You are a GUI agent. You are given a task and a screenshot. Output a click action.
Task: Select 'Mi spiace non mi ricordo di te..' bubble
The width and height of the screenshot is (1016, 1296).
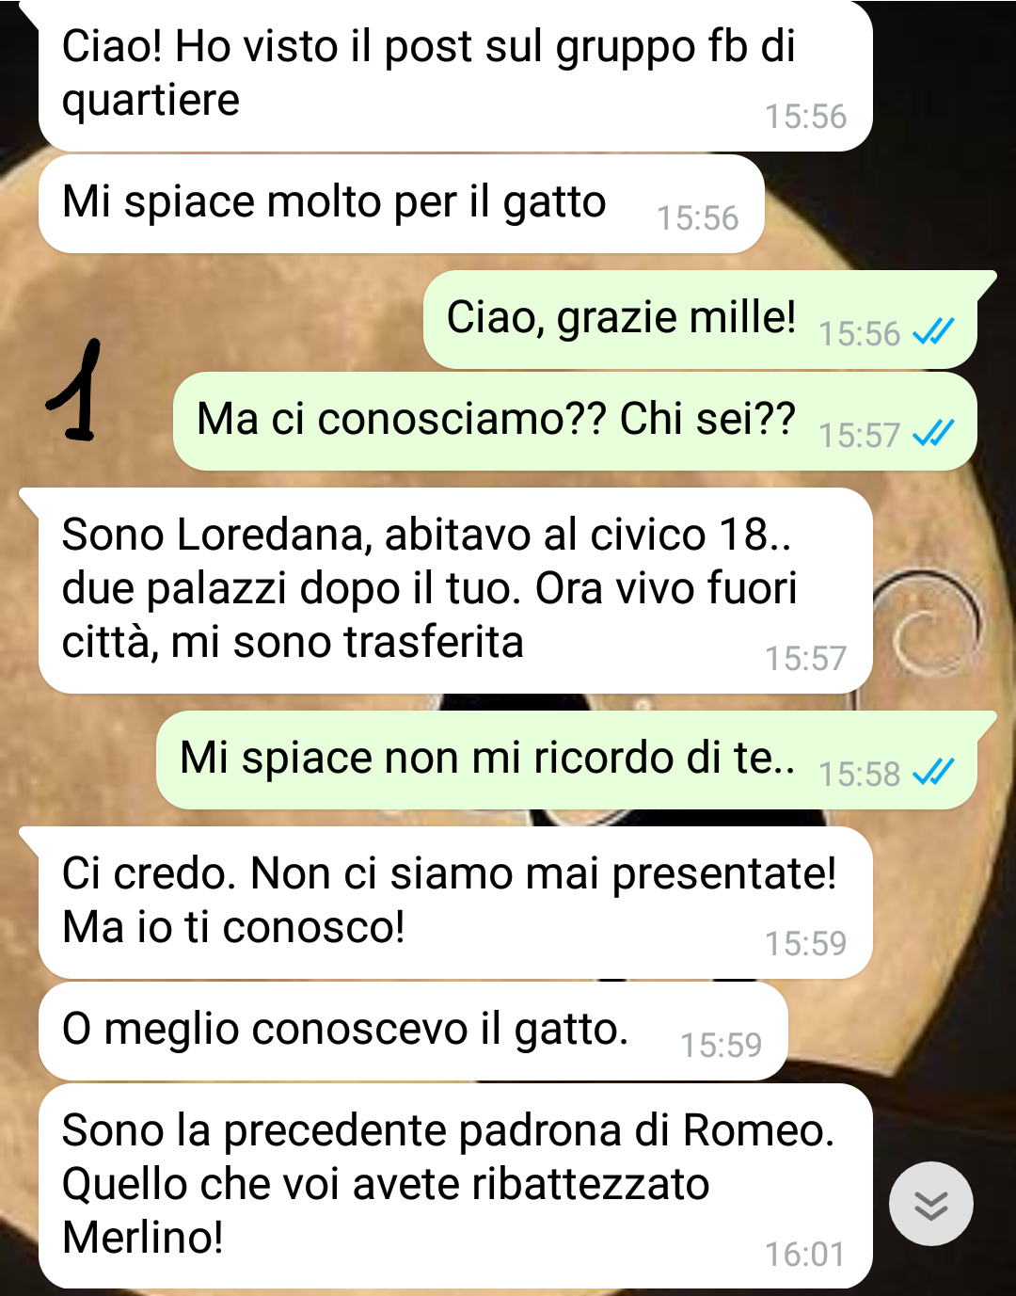[x=566, y=760]
